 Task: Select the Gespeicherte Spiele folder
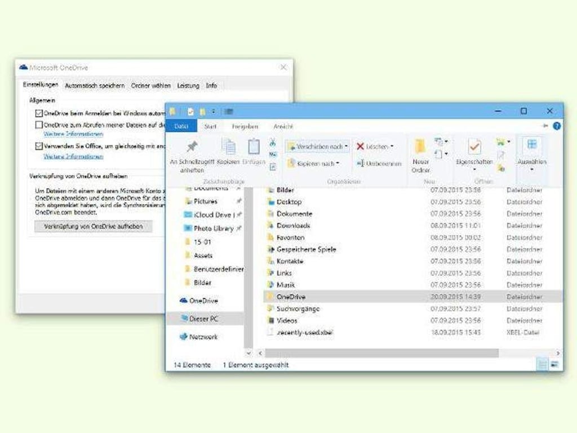pos(306,249)
